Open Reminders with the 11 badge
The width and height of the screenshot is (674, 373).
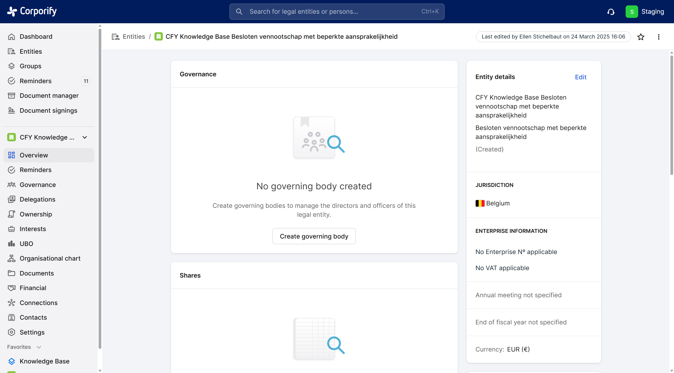coord(36,81)
